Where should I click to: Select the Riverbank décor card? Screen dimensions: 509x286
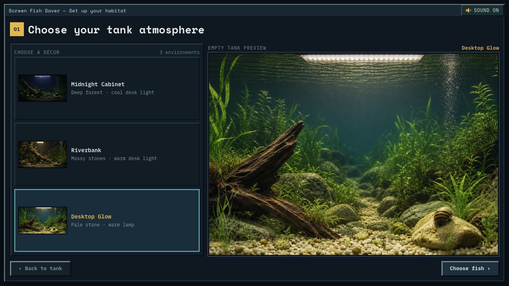point(107,154)
